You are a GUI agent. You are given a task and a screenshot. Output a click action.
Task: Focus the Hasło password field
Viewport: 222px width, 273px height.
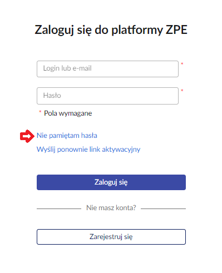(x=107, y=96)
